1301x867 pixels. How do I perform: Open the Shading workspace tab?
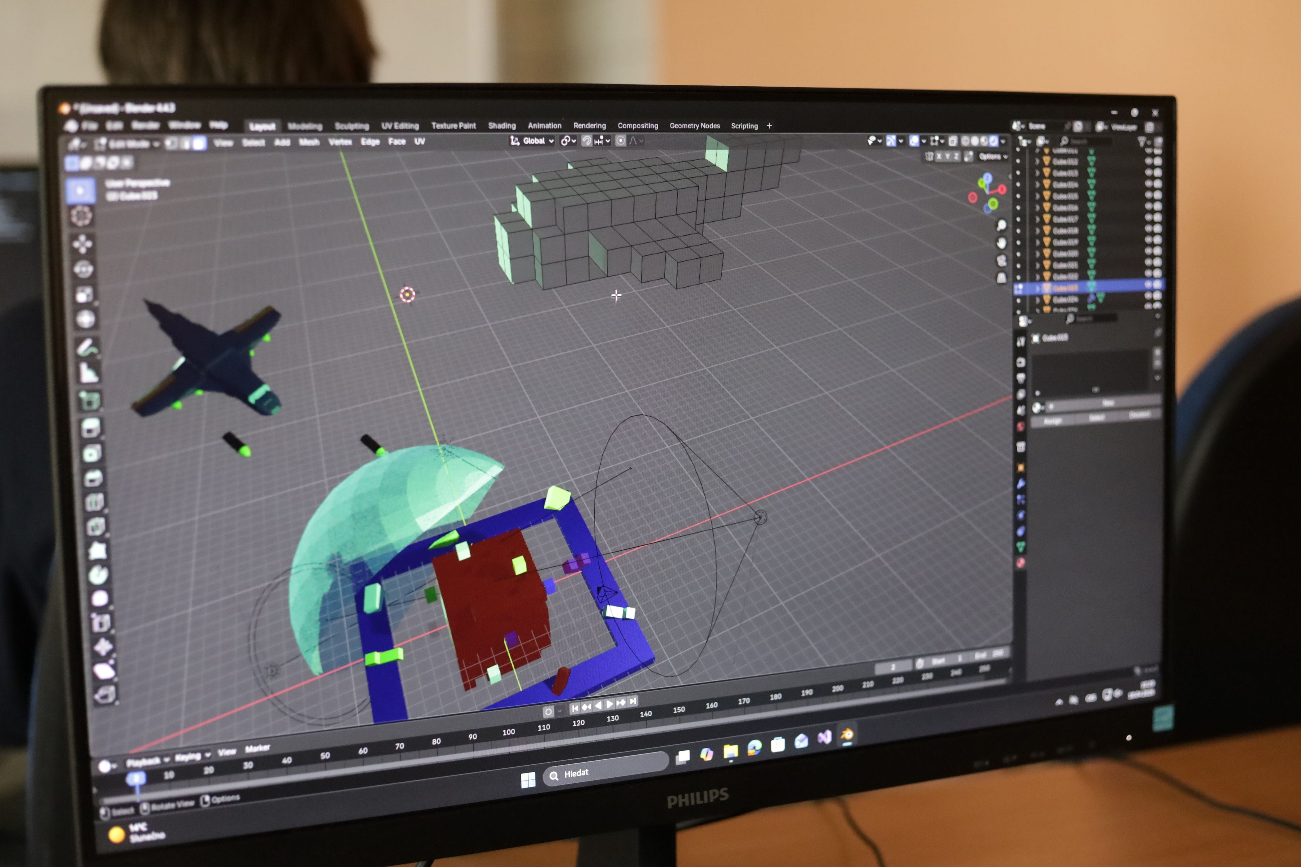pyautogui.click(x=502, y=126)
